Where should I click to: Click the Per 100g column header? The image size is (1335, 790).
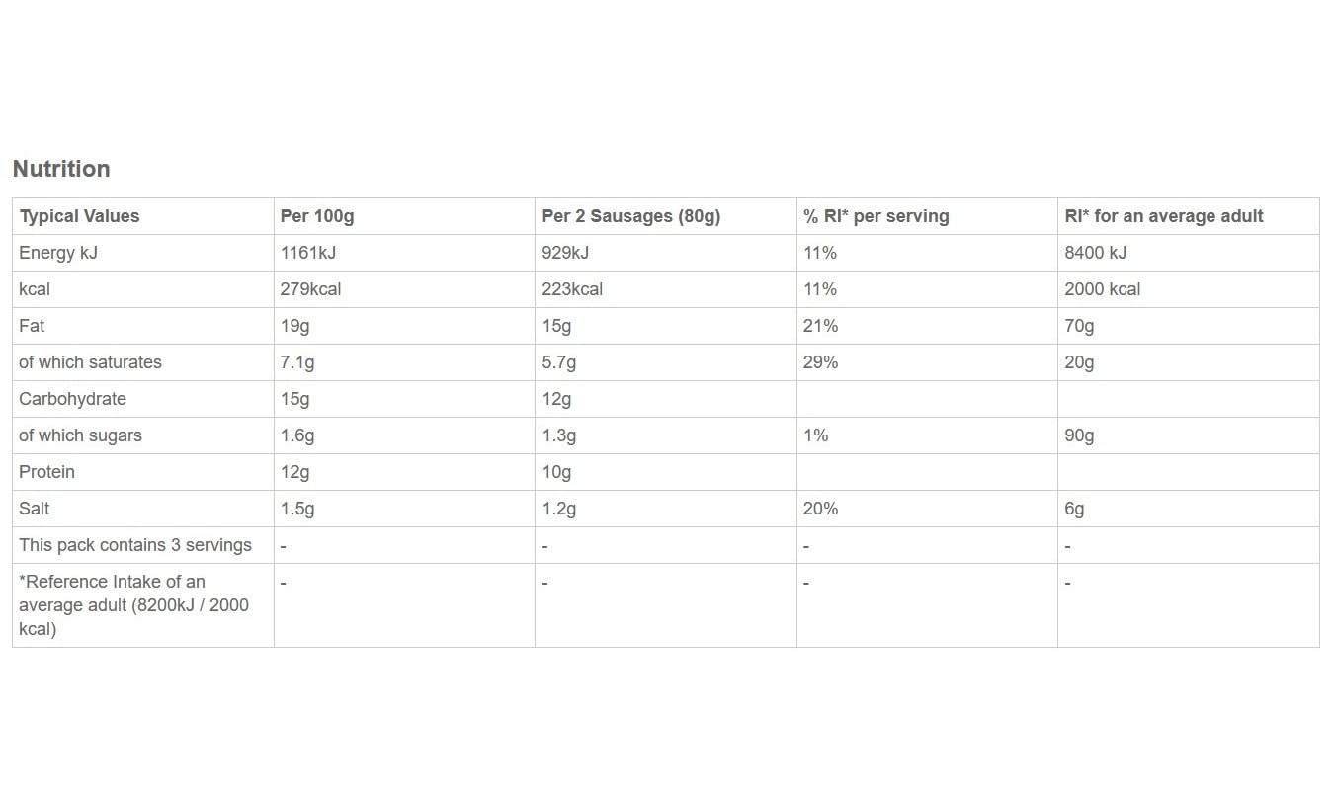pos(317,216)
